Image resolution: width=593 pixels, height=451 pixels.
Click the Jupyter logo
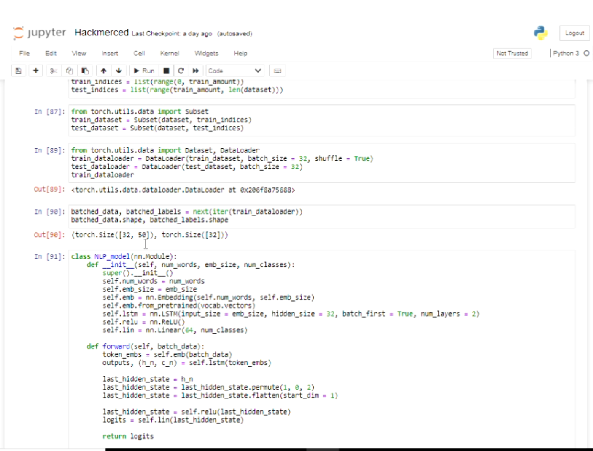pos(40,33)
